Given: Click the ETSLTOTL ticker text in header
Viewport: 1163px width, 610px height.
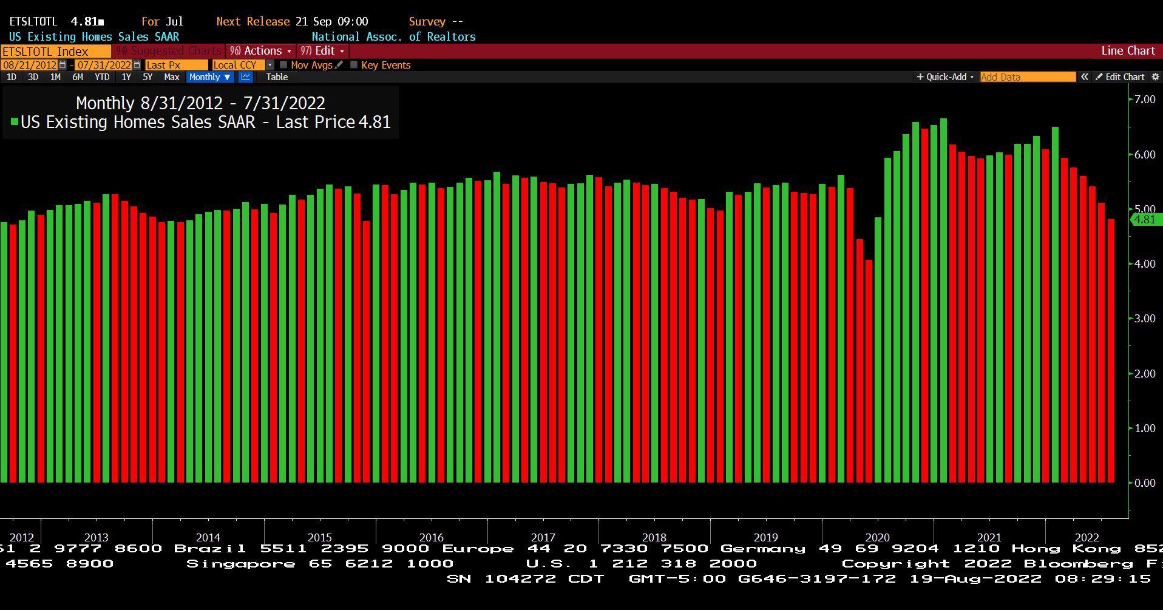Looking at the screenshot, I should click(x=33, y=21).
